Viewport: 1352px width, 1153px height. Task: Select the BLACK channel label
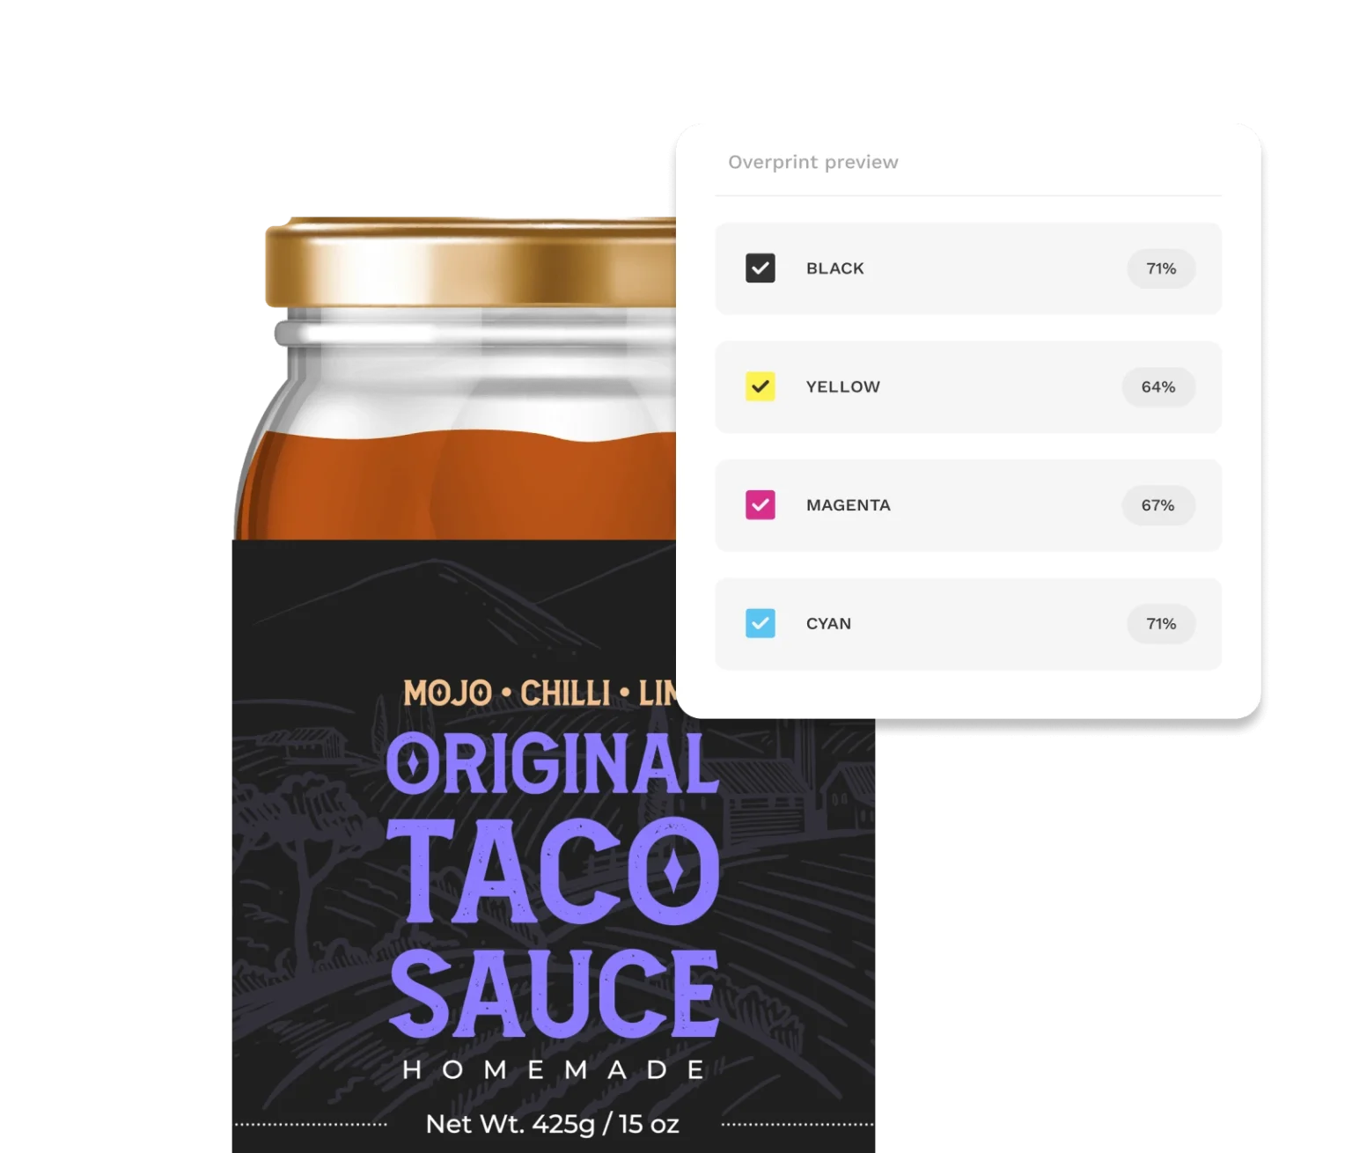pyautogui.click(x=835, y=268)
